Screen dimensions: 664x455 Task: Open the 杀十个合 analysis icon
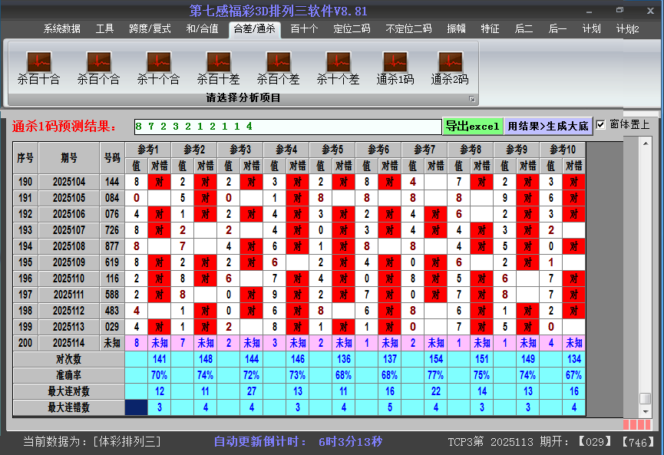tap(158, 68)
